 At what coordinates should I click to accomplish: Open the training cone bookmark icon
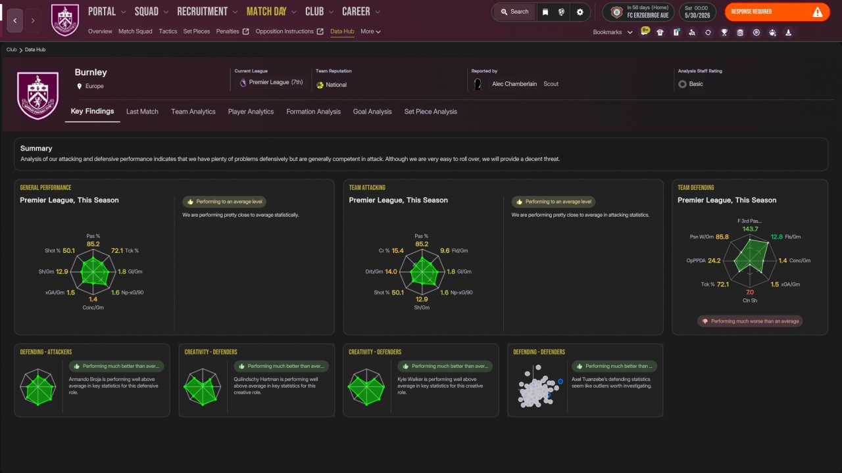(788, 32)
